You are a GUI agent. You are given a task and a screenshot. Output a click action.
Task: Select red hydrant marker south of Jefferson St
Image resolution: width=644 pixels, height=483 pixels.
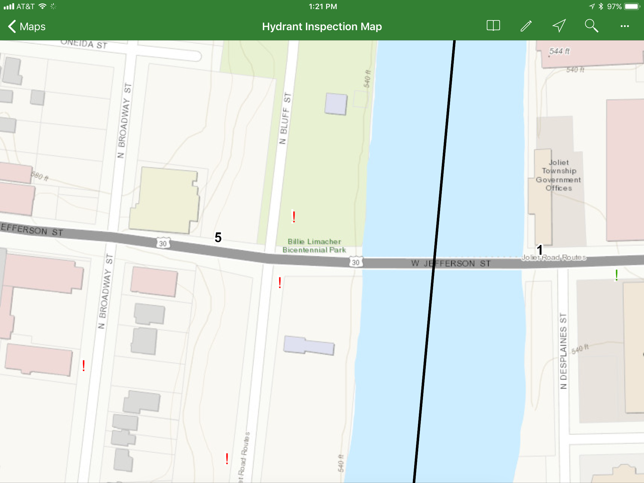[280, 283]
